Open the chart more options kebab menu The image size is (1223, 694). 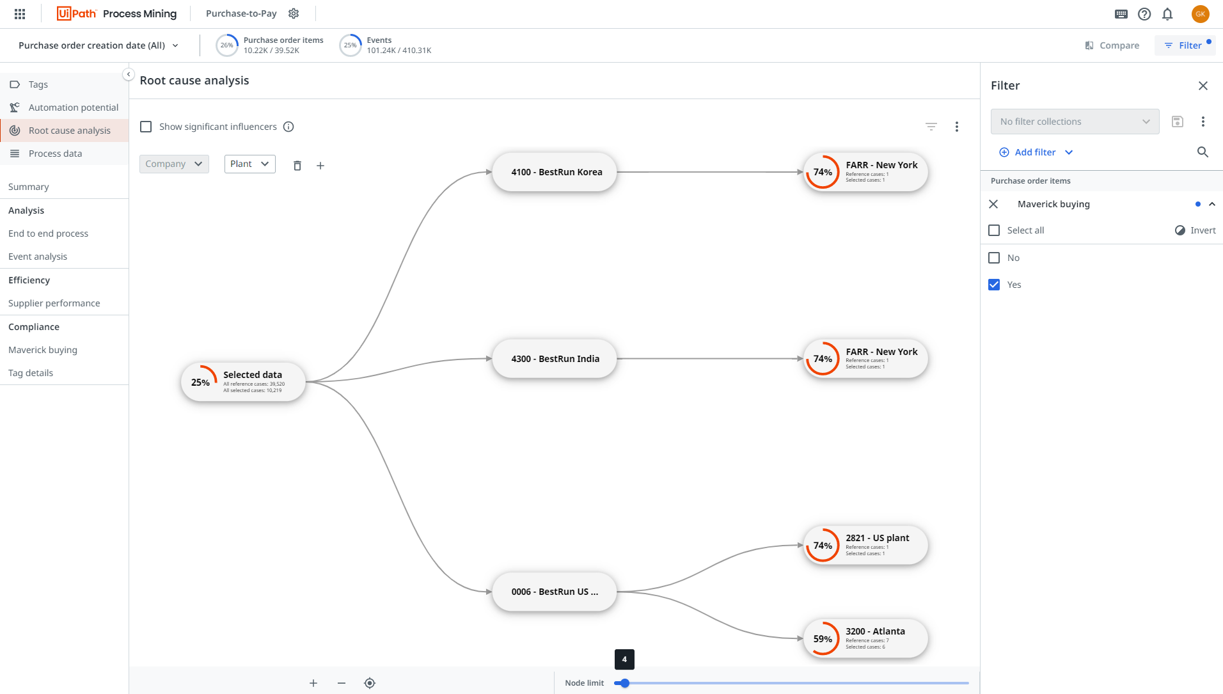point(957,126)
